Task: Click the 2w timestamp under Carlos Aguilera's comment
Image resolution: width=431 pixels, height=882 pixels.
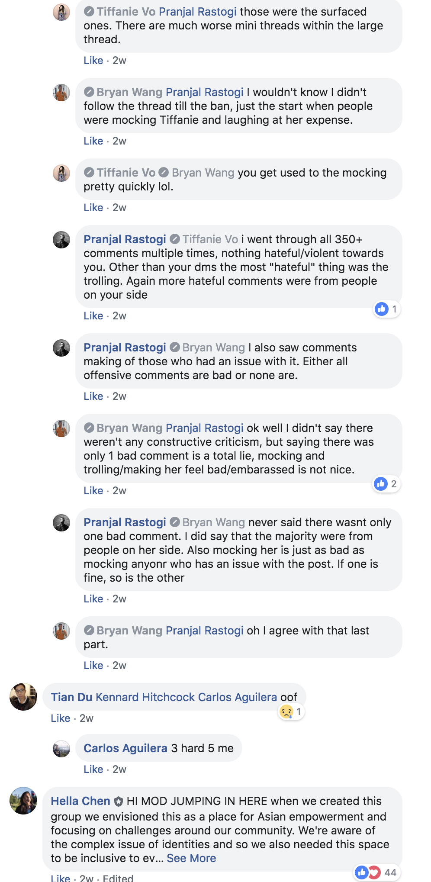Action: point(119,769)
